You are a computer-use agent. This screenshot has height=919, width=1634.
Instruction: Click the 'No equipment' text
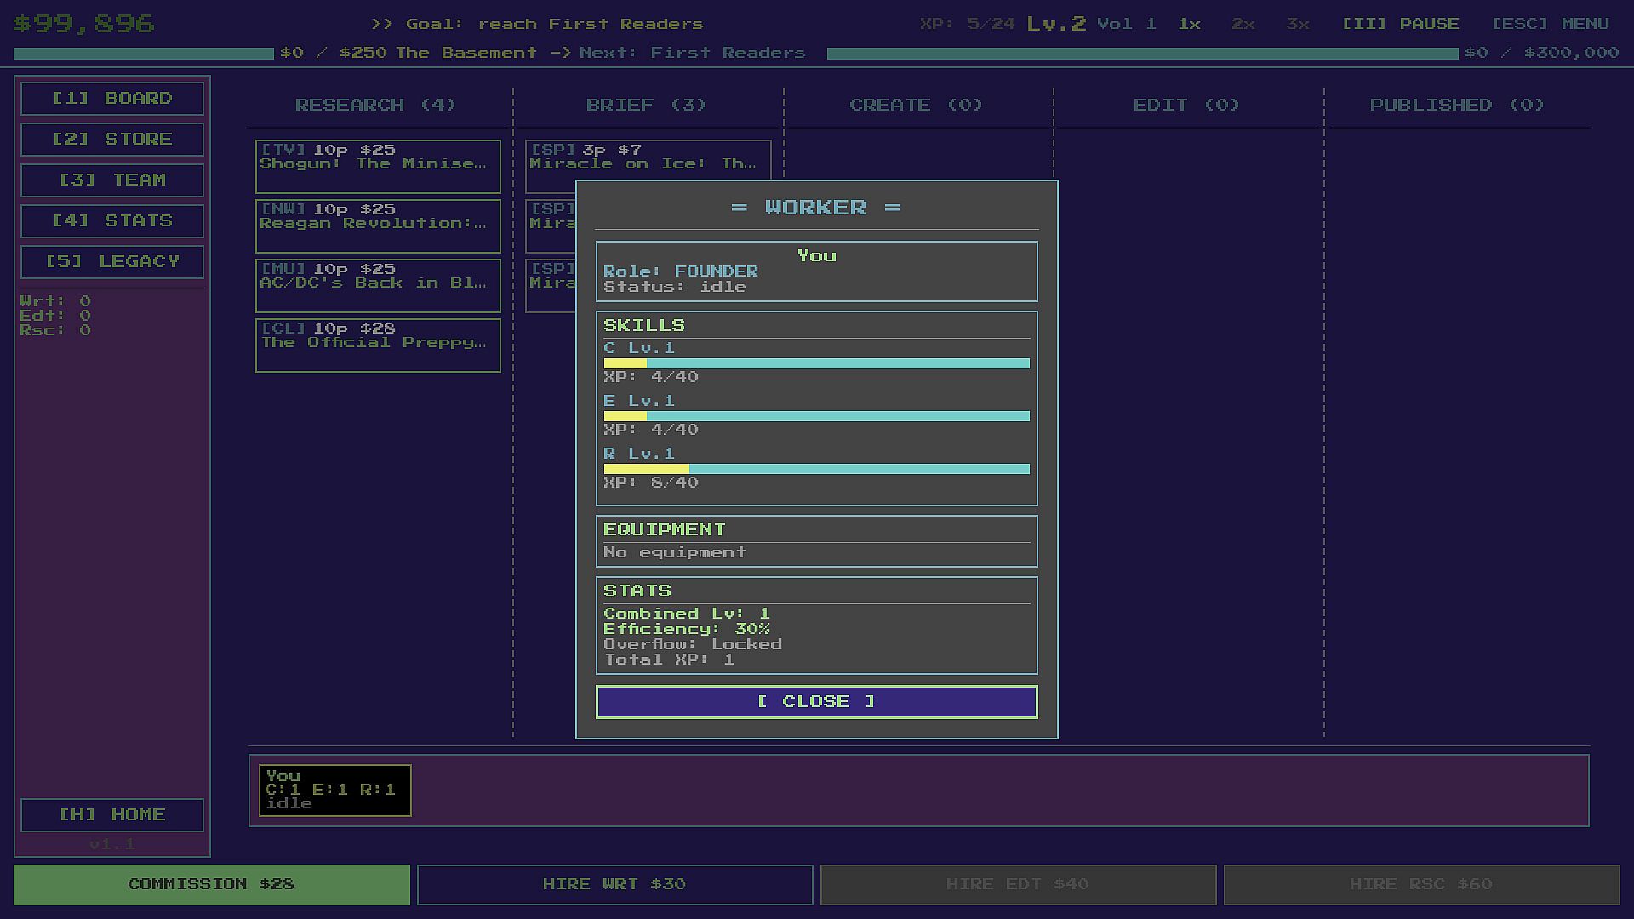pyautogui.click(x=675, y=553)
